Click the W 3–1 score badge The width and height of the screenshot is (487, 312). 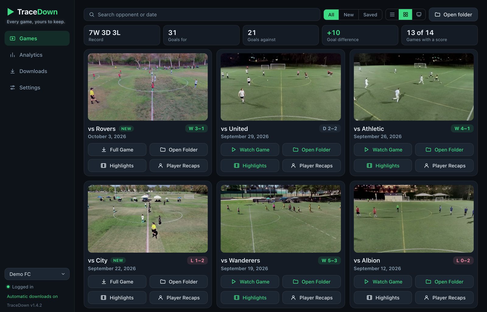(196, 128)
